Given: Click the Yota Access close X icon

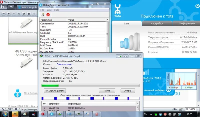Looking at the screenshot, I should point(197,5).
